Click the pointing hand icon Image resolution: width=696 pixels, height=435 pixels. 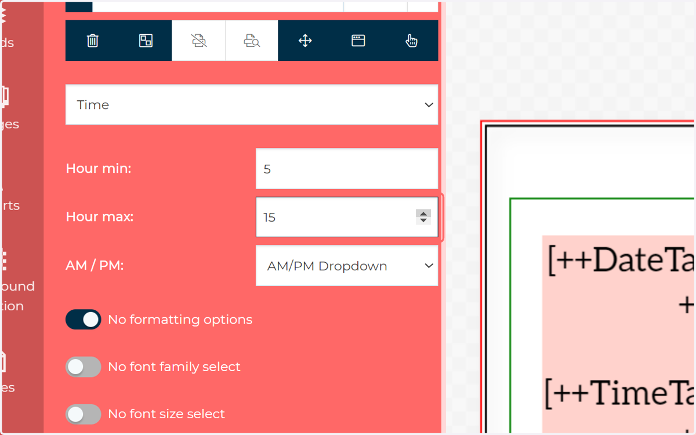click(411, 41)
